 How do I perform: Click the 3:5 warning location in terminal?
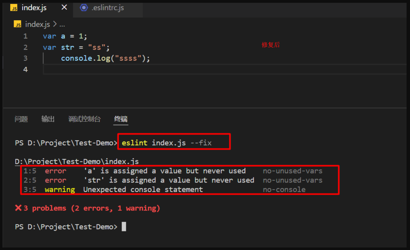(30, 189)
